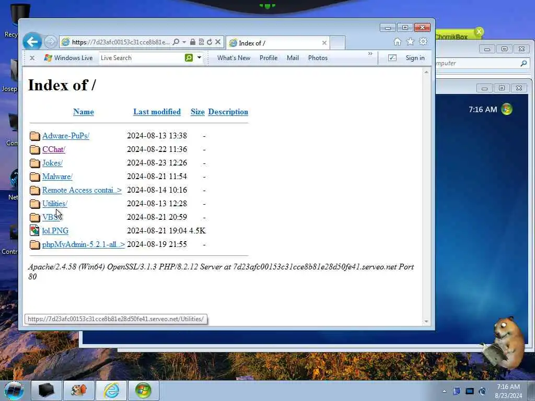Click Sign in on Windows Live toolbar
Screen dimensions: 535x401
415,58
